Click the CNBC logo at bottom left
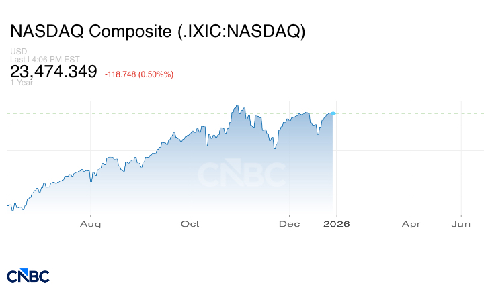The width and height of the screenshot is (484, 302). (28, 276)
